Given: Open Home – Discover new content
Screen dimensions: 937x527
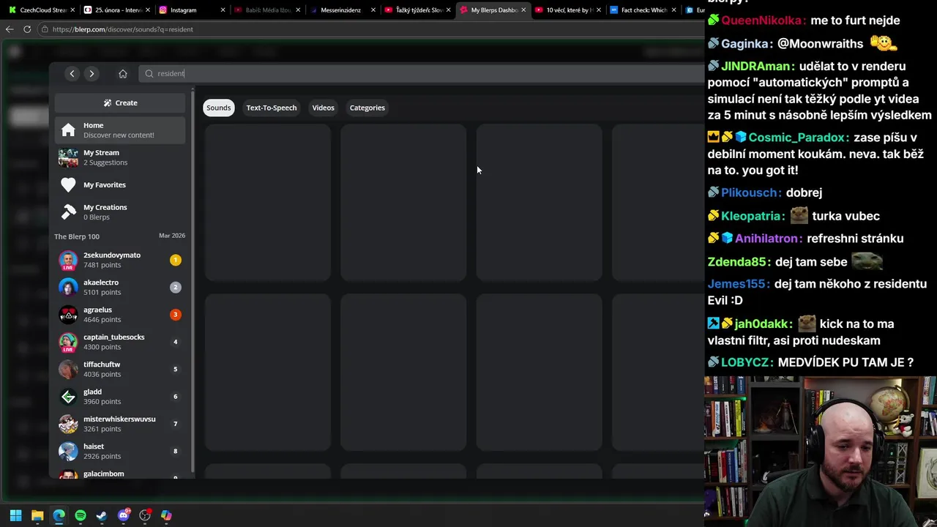Looking at the screenshot, I should tap(120, 130).
